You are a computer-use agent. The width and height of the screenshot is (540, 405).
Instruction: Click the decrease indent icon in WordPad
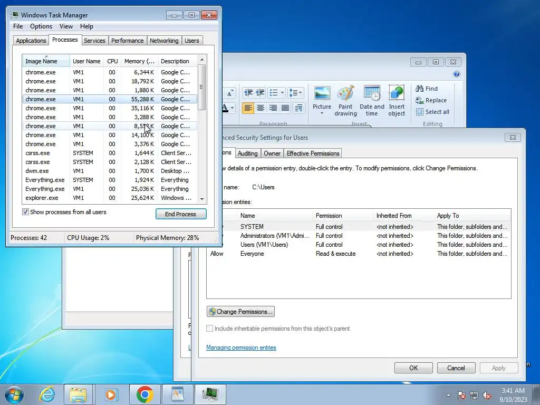pos(248,93)
